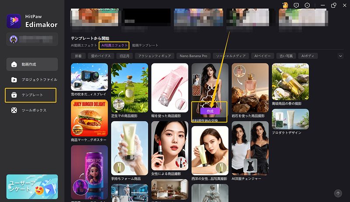Viewport: 350px width, 202px height.
Task: Open the 西洋の女性 product photo template
Action: coord(210,150)
